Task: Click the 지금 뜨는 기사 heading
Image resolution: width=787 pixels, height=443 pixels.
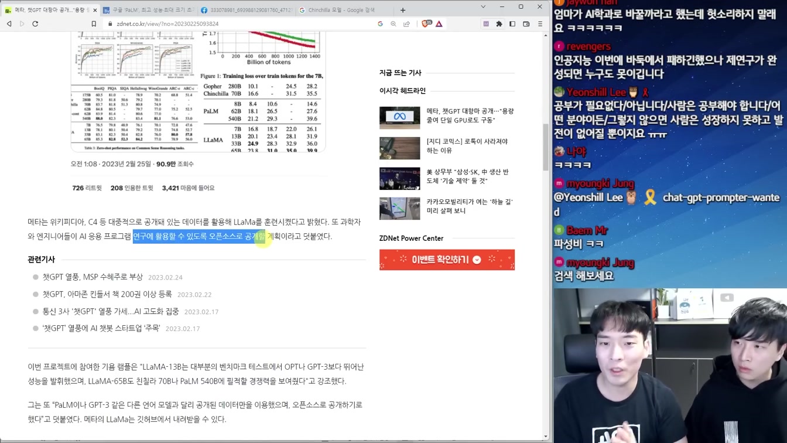Action: tap(401, 73)
